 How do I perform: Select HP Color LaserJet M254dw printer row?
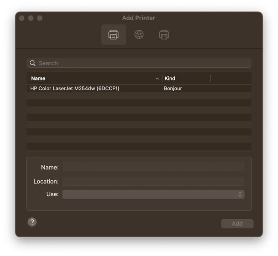pos(139,88)
